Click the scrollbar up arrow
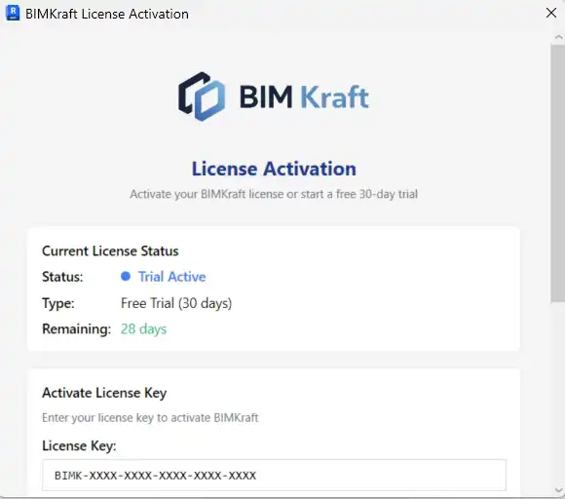The image size is (565, 499). [558, 37]
